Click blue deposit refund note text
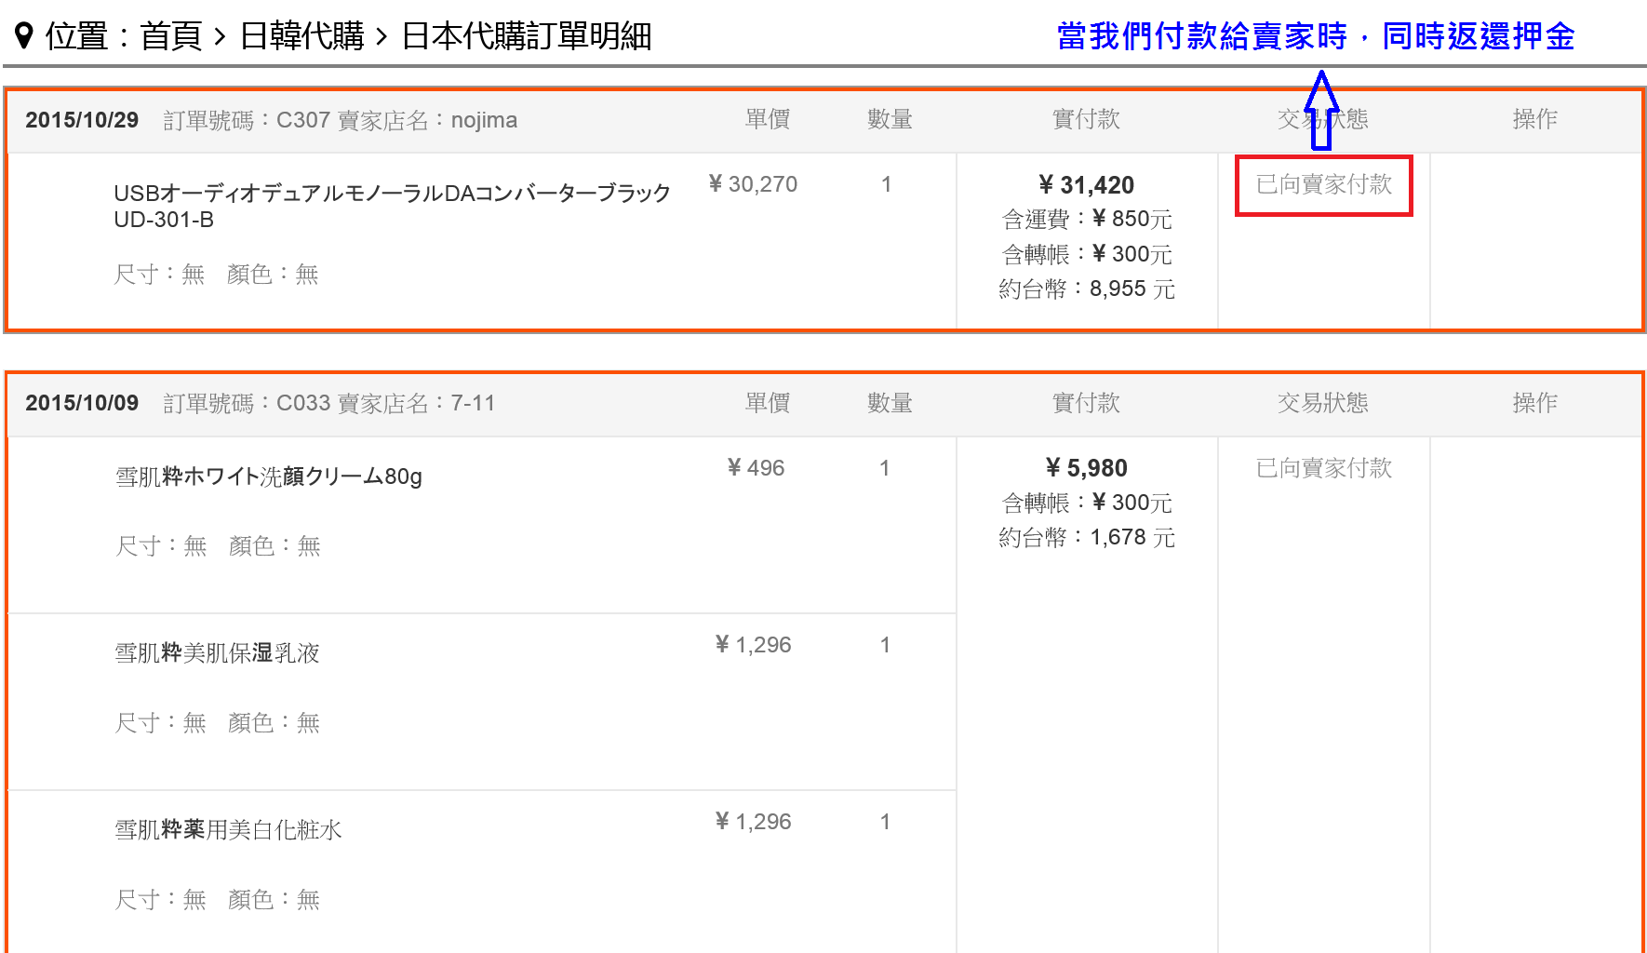 [1316, 36]
